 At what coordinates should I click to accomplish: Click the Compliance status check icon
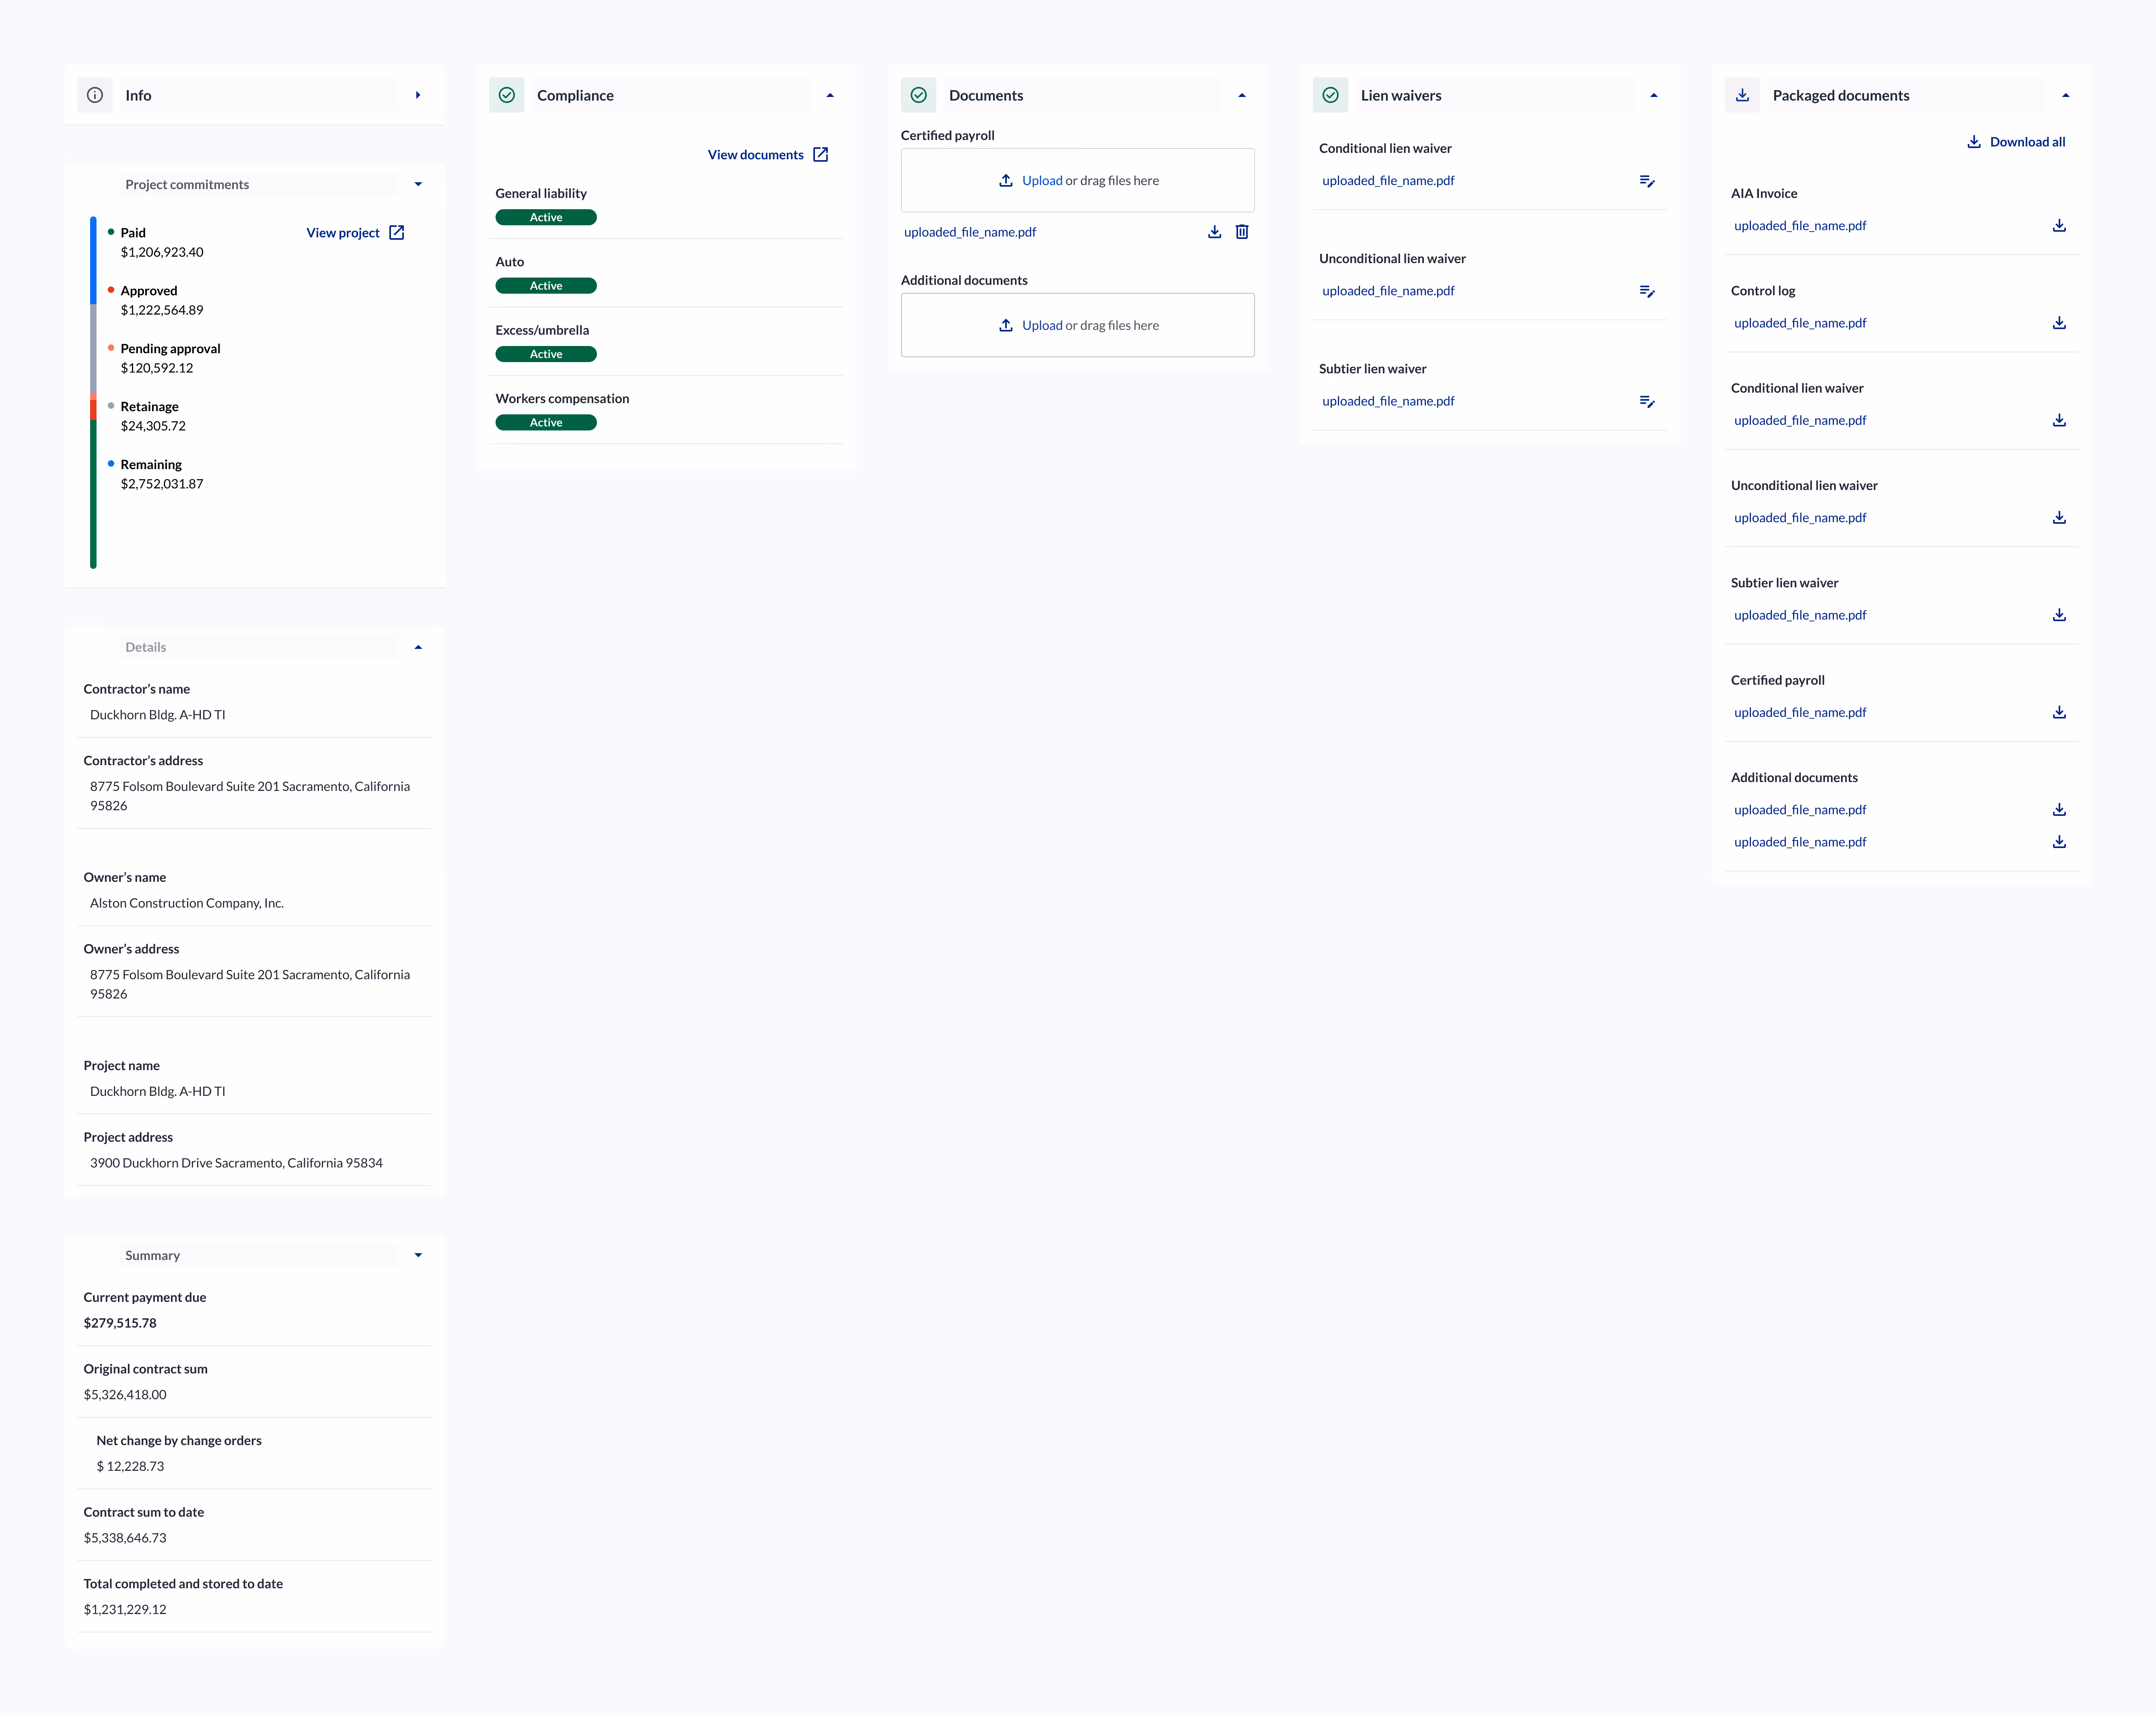(x=507, y=95)
